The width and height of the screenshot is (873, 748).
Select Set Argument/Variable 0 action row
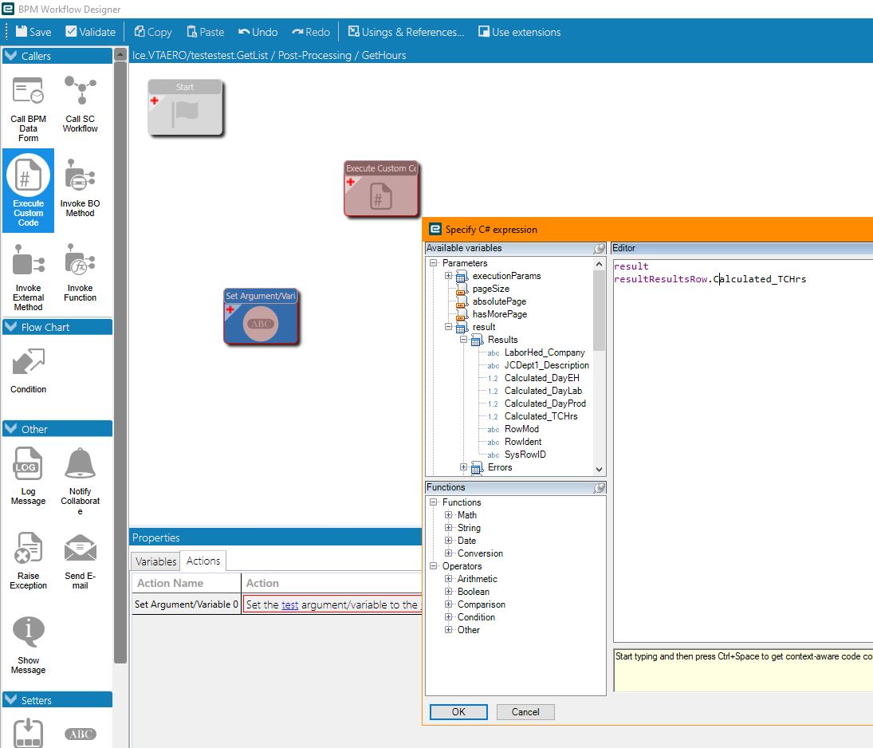tap(186, 604)
